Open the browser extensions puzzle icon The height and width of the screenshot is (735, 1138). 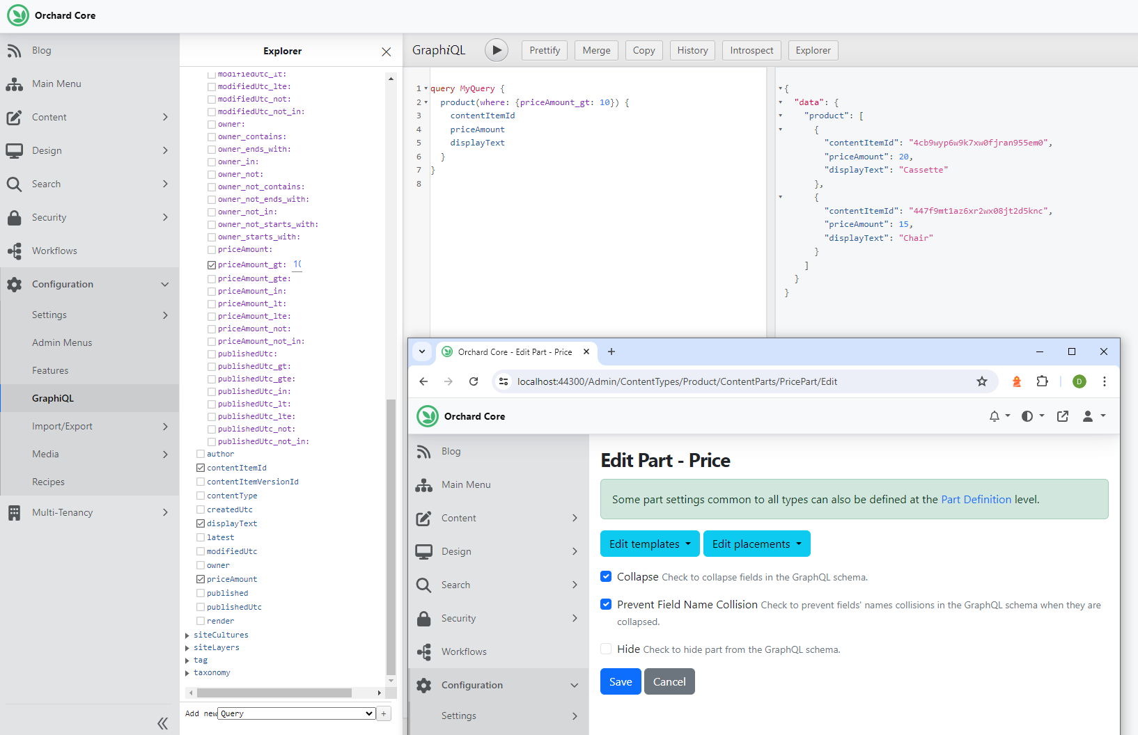[1042, 381]
